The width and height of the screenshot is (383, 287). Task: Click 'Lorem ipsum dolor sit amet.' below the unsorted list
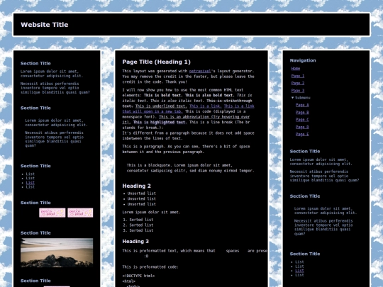pos(151,212)
